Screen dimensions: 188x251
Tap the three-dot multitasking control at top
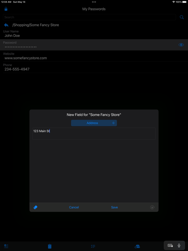(x=94, y=2)
